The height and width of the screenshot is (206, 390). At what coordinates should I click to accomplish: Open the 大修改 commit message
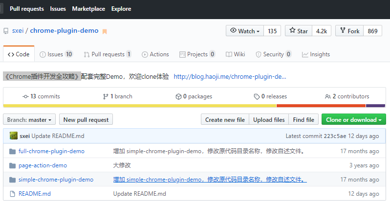[122, 165]
